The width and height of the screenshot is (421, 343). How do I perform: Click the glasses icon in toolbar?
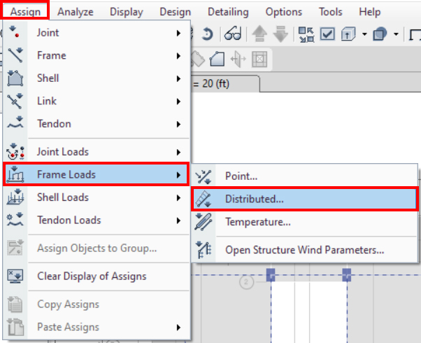click(x=233, y=34)
